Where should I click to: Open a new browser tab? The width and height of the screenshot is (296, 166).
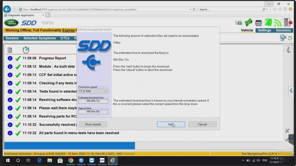point(48,15)
